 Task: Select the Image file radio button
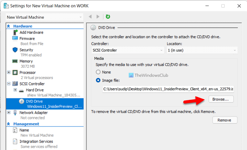click(98, 80)
